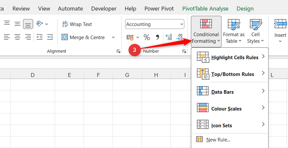Open accounting currency dropdown arrow
This screenshot has height=148, width=288.
(x=138, y=37)
